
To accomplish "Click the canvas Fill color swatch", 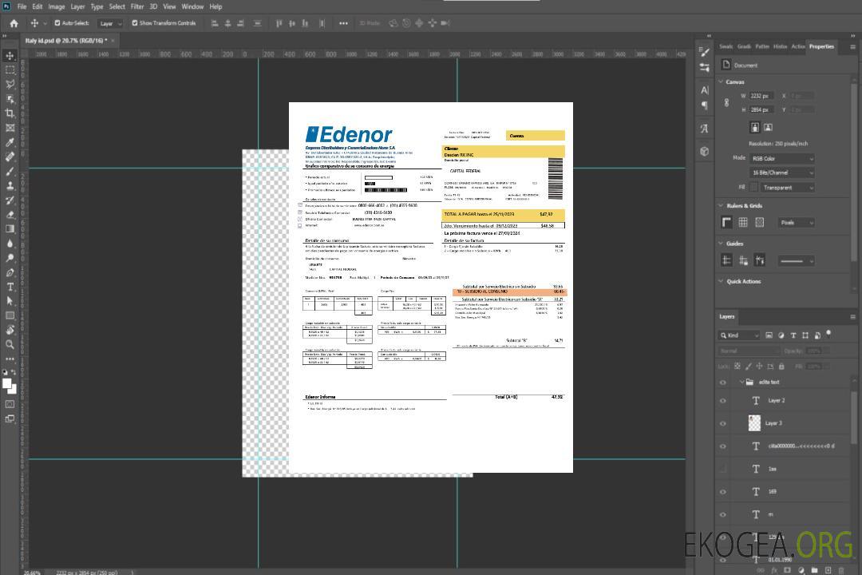I will point(754,188).
